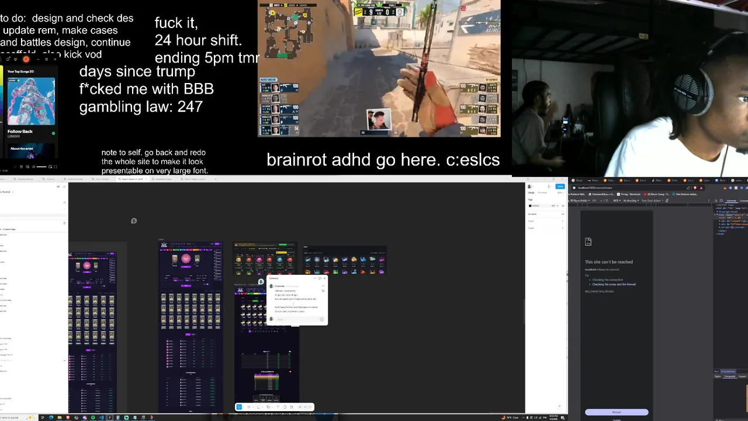Viewport: 748px width, 421px height.
Task: Open the device zoom percentage dropdown
Action: pos(617,201)
